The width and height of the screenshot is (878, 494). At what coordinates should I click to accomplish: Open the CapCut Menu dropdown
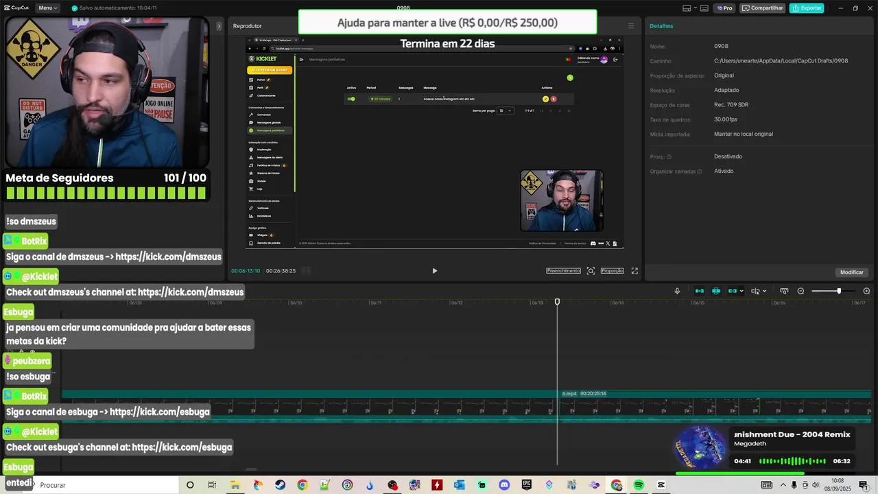pyautogui.click(x=47, y=8)
